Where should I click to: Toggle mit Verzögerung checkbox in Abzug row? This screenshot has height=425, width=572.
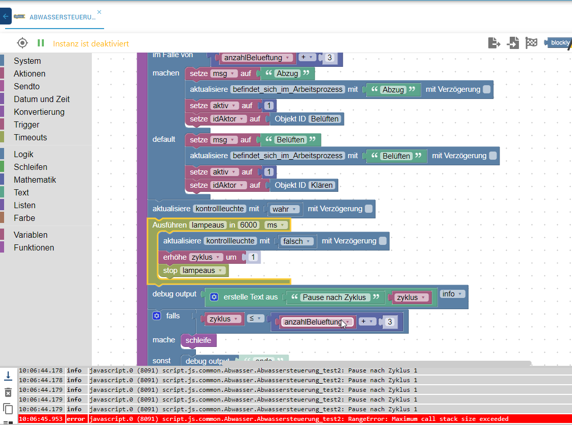[x=487, y=89]
